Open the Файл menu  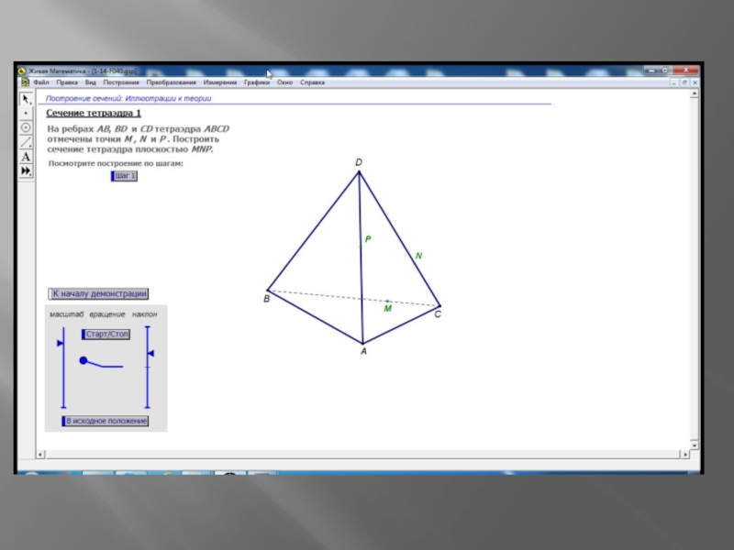pyautogui.click(x=41, y=82)
